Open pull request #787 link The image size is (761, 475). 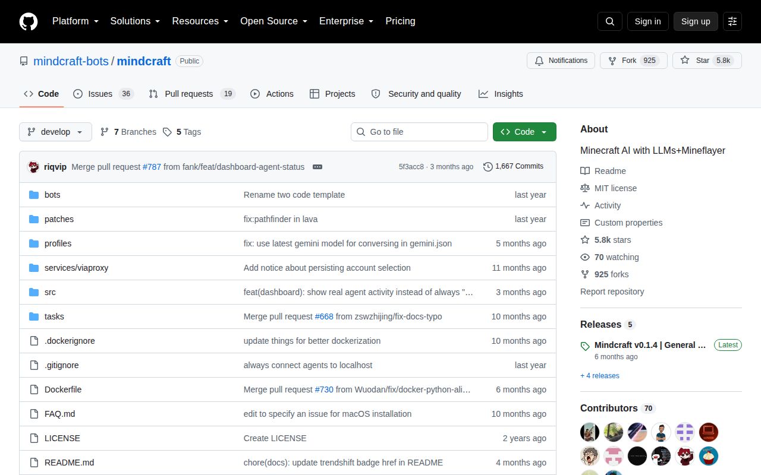[x=152, y=167]
